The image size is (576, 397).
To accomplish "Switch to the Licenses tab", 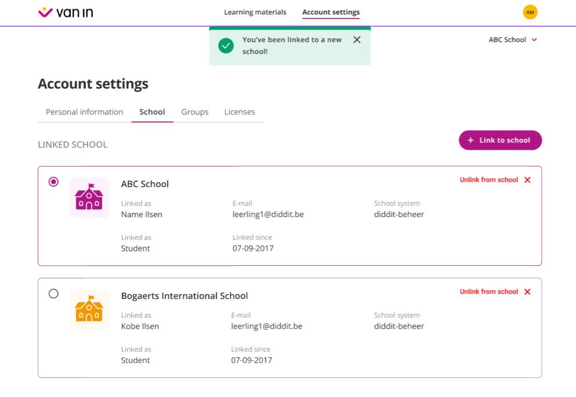I will click(x=239, y=112).
